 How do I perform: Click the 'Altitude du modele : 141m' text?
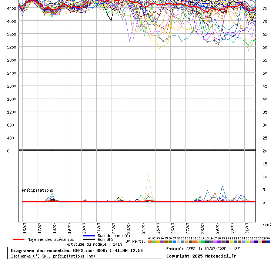click(94, 244)
